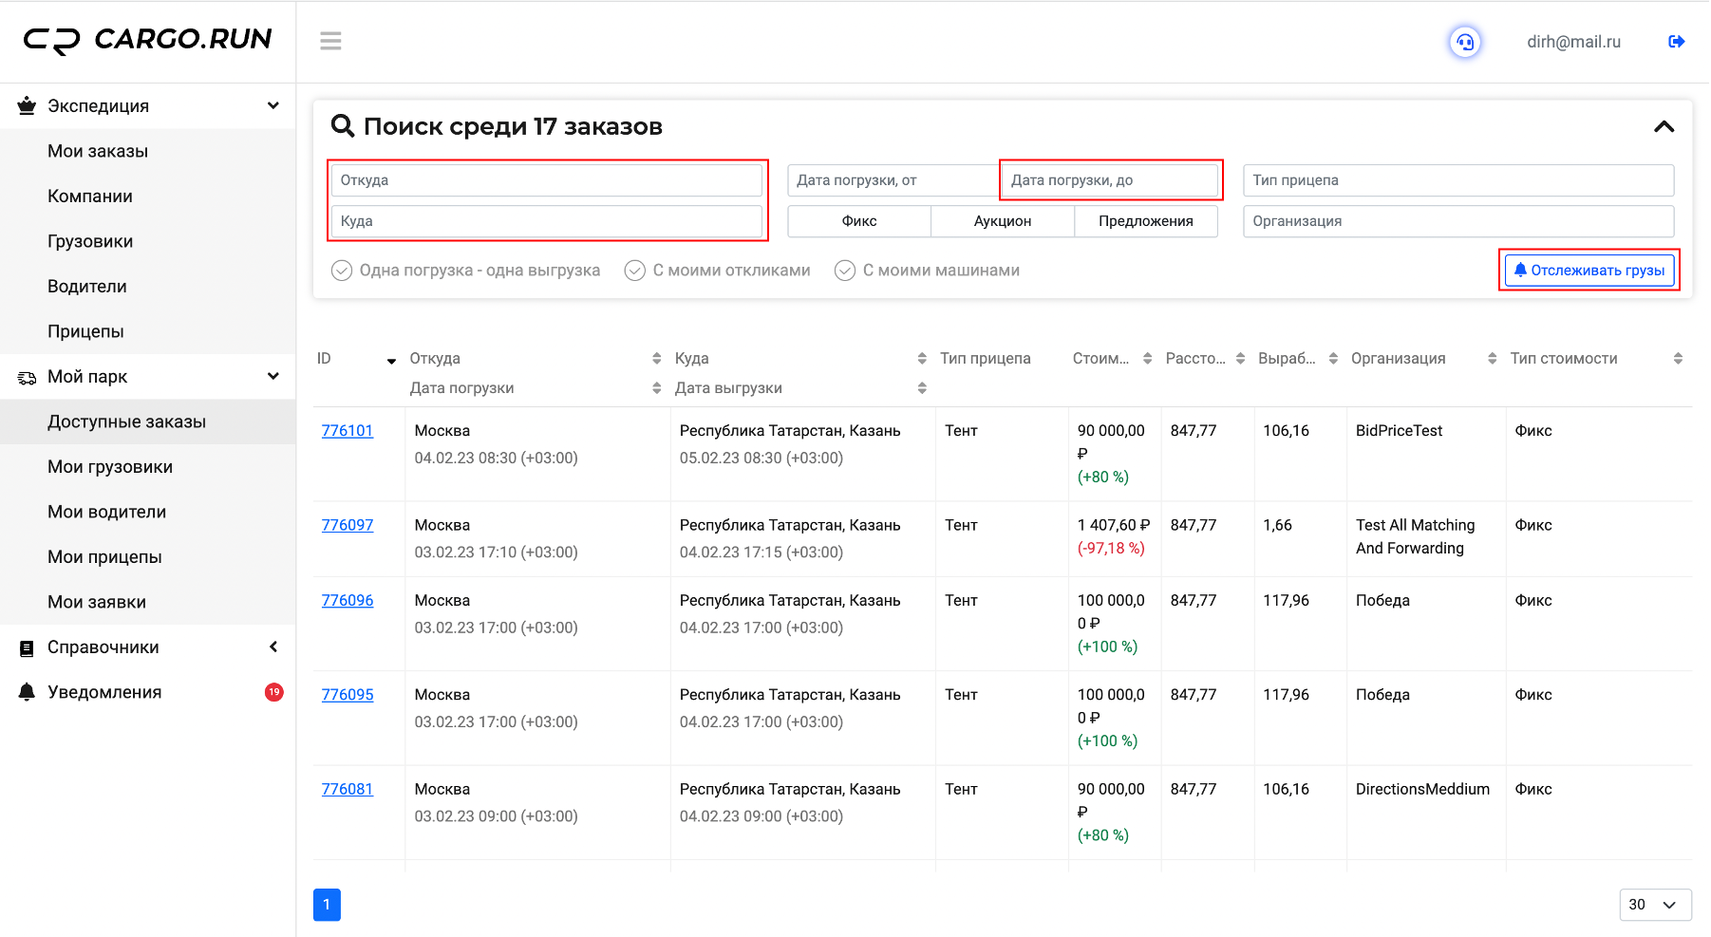The height and width of the screenshot is (937, 1711).
Task: Sort the Организация column
Action: (x=1492, y=359)
